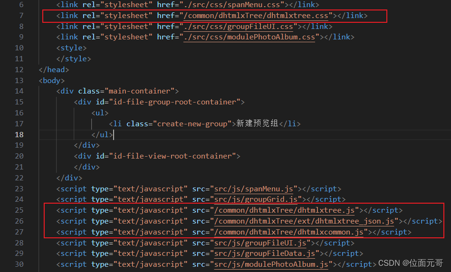
Task: Open the ./src/css/spanMenu.css href link
Action: pos(232,5)
